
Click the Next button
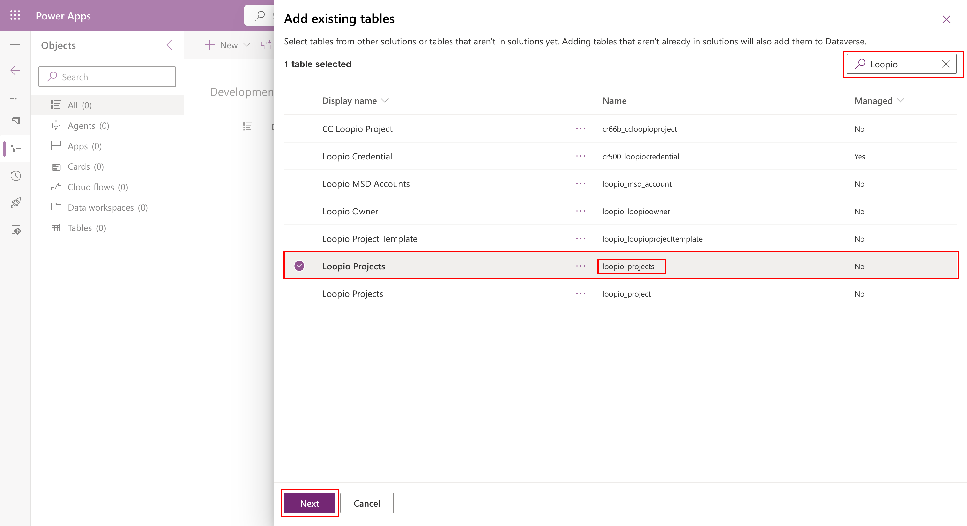tap(309, 503)
